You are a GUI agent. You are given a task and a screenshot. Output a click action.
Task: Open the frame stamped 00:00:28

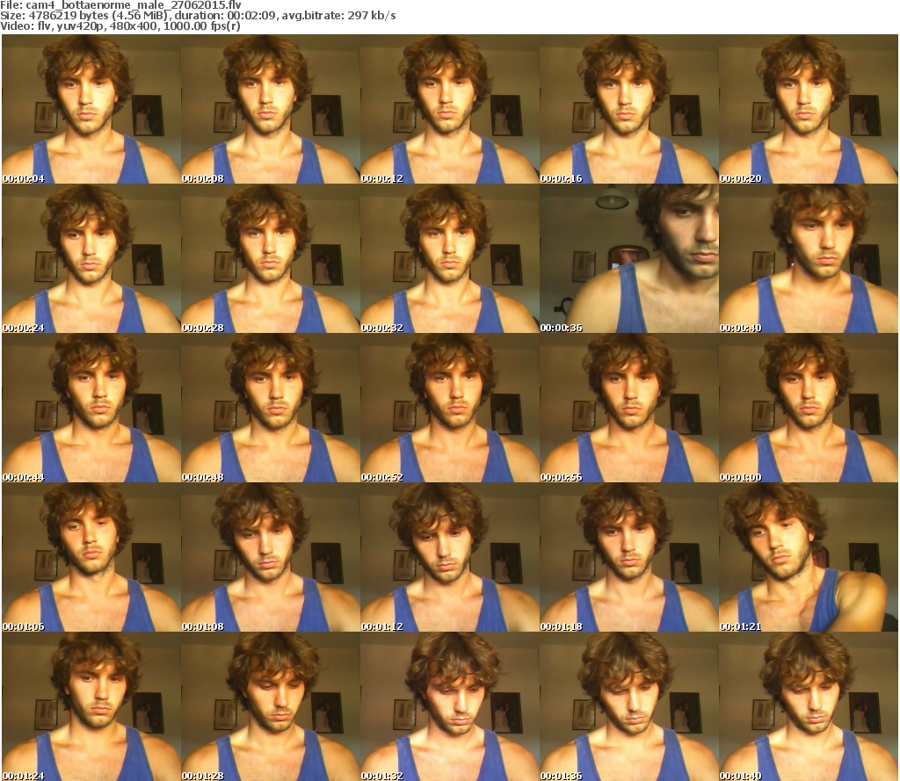pos(271,258)
